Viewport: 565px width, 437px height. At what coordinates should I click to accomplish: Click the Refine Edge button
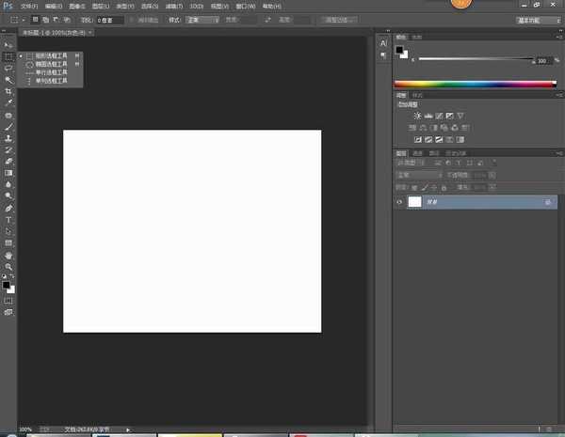pyautogui.click(x=341, y=19)
